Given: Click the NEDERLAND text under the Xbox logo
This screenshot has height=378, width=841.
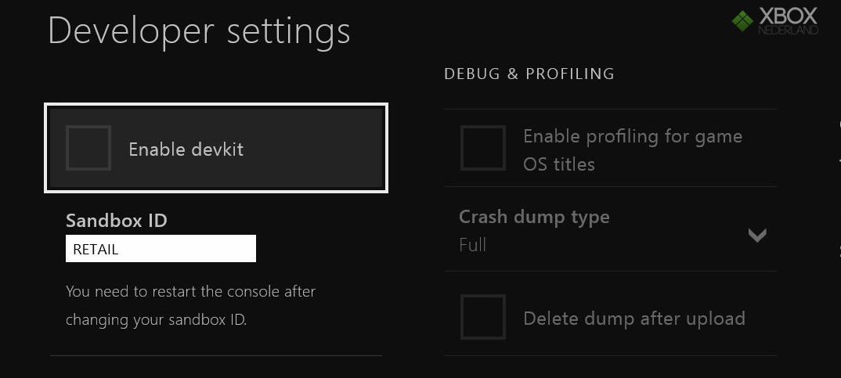Looking at the screenshot, I should (x=788, y=30).
